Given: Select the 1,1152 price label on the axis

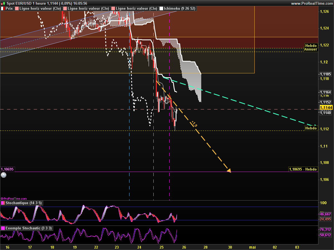Looking at the screenshot, I should point(325,102).
